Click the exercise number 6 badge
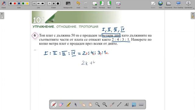The height and width of the screenshot is (110, 195). [35, 35]
